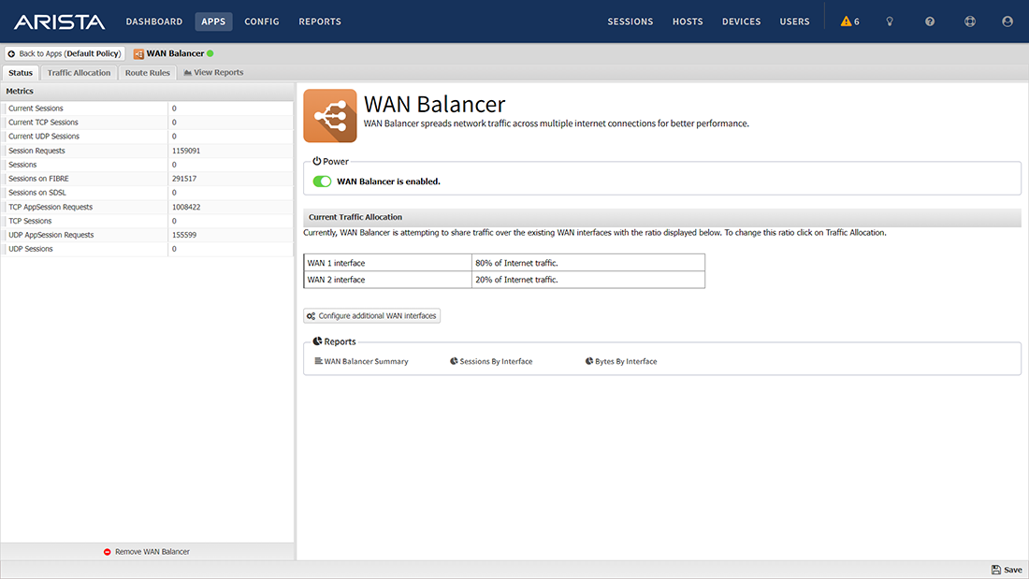Open the Config menu
The image size is (1029, 579).
262,22
